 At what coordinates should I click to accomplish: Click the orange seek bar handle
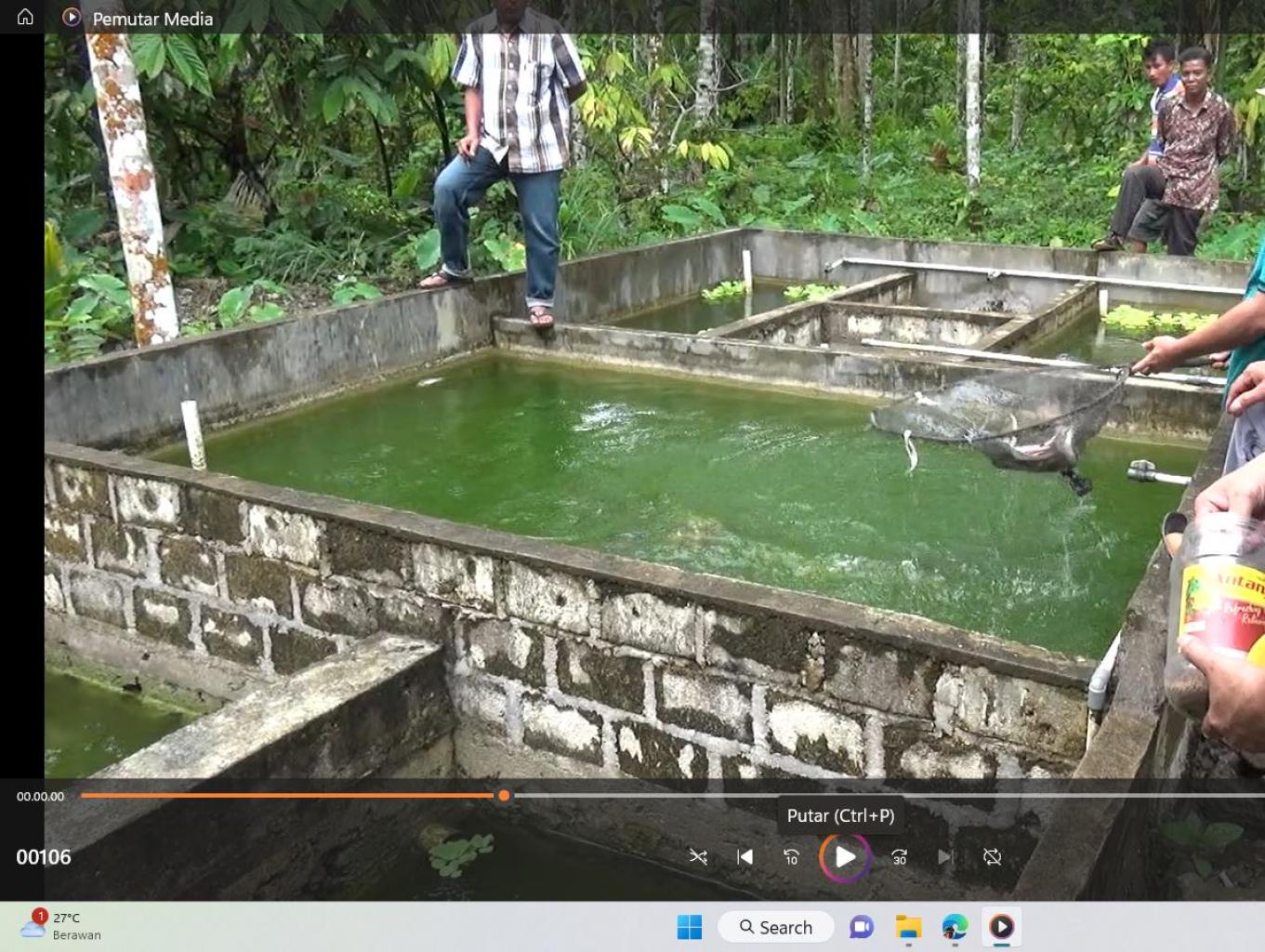pos(504,795)
